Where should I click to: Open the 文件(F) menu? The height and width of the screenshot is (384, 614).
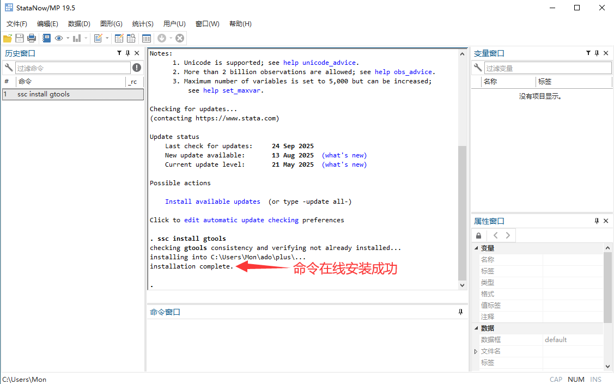point(17,24)
